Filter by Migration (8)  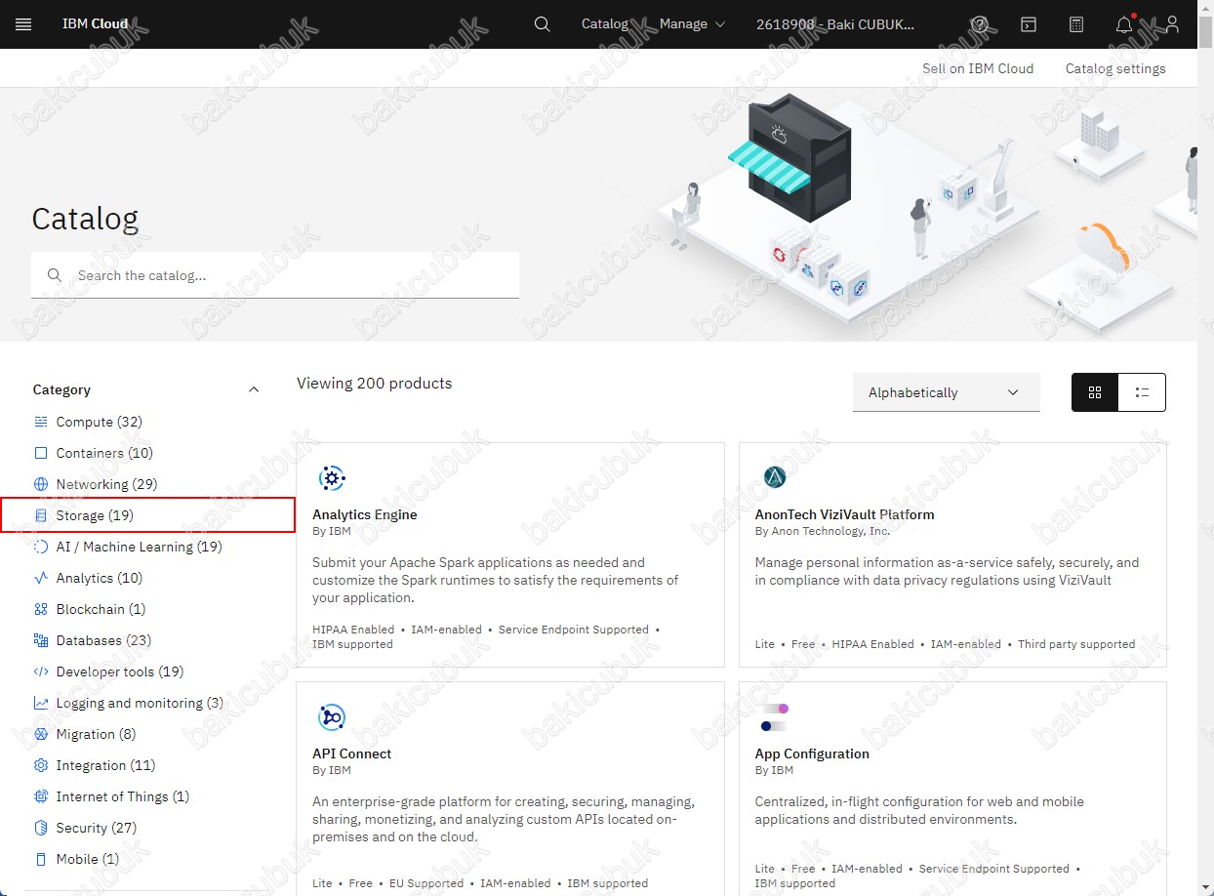click(x=96, y=734)
